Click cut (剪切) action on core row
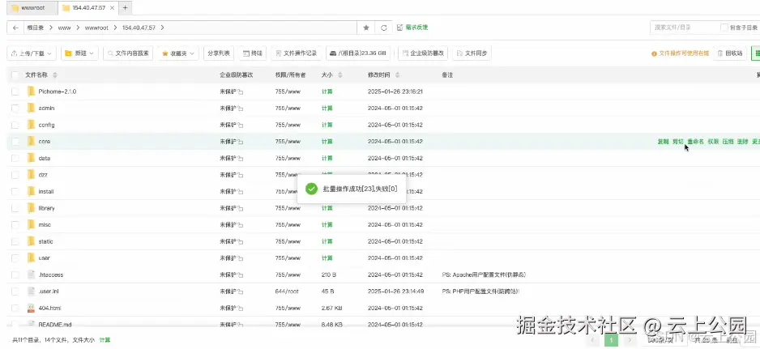The width and height of the screenshot is (760, 349). pyautogui.click(x=677, y=142)
